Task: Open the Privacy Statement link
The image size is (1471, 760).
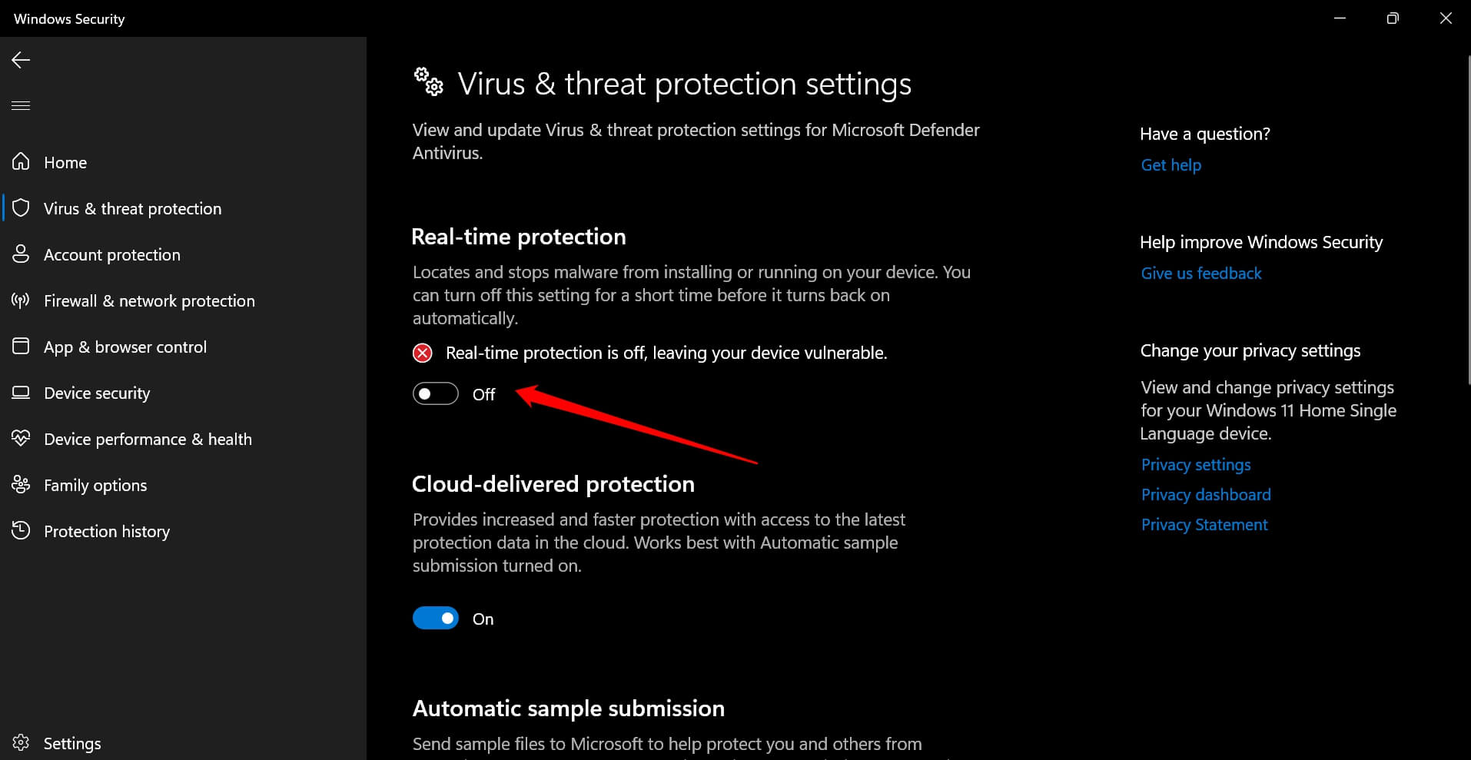Action: (1204, 525)
